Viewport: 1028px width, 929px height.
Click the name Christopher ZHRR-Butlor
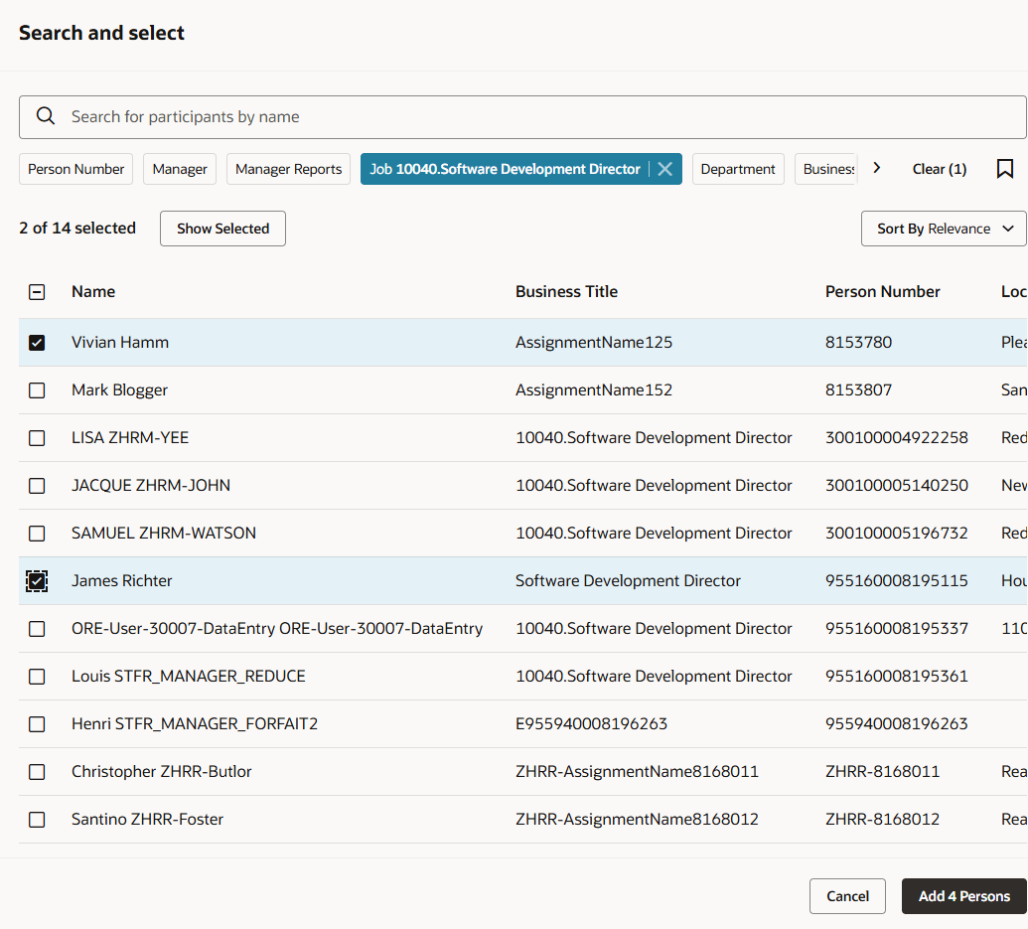click(161, 772)
